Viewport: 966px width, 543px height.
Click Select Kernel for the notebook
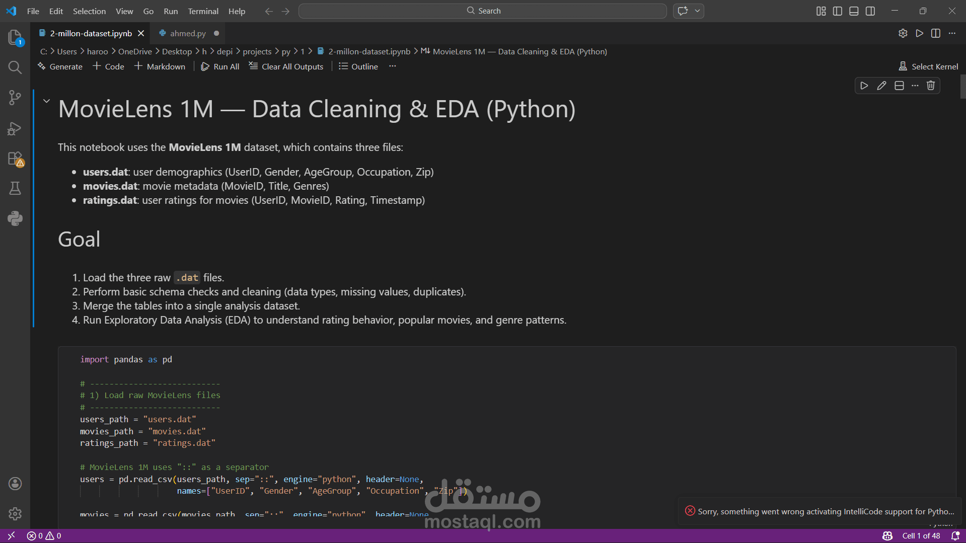coord(928,66)
